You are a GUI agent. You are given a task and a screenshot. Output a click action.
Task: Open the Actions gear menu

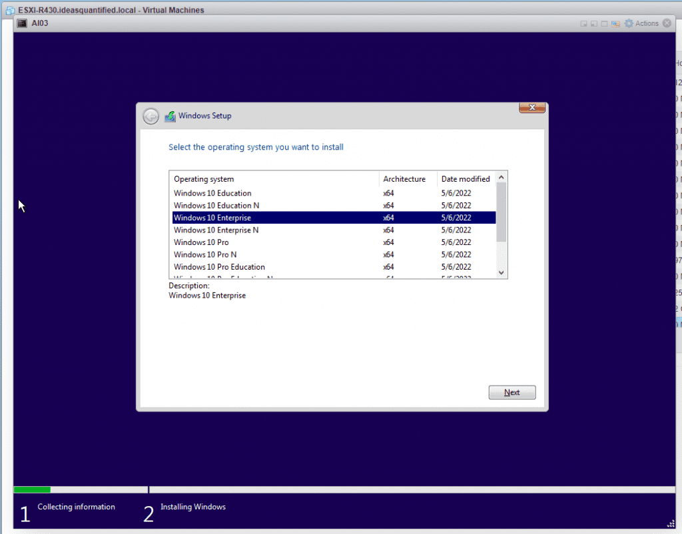(641, 23)
